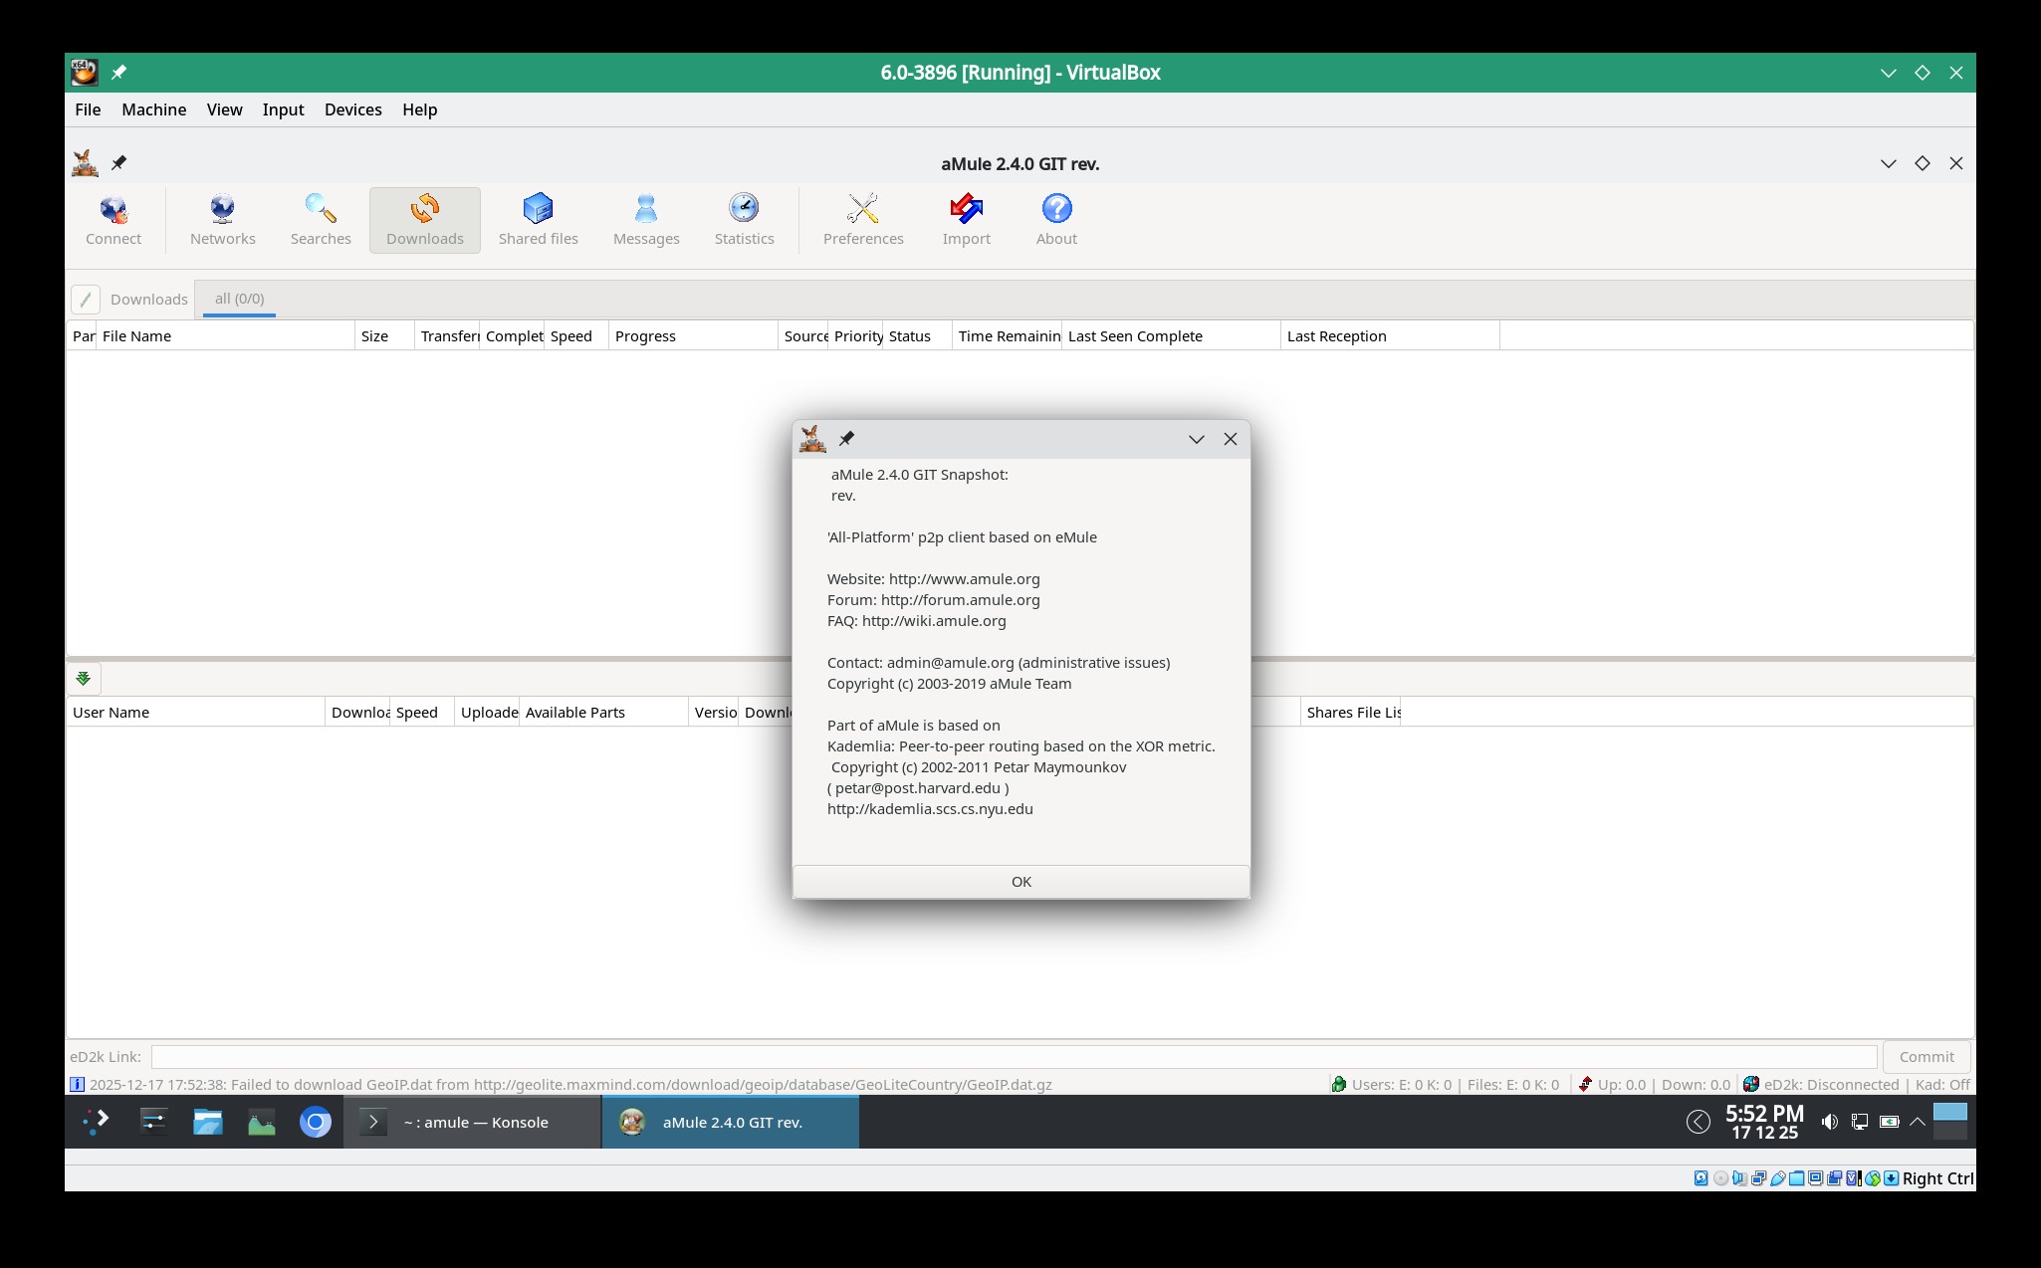Expand the system tray hidden icons arrow

(x=1917, y=1122)
